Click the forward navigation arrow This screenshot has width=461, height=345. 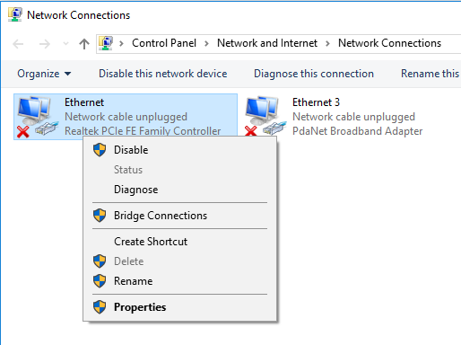(45, 44)
